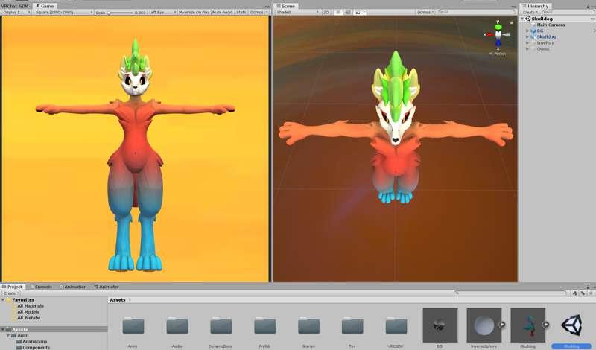The image size is (596, 350).
Task: Click the Hierarchy search field
Action: pyautogui.click(x=567, y=12)
